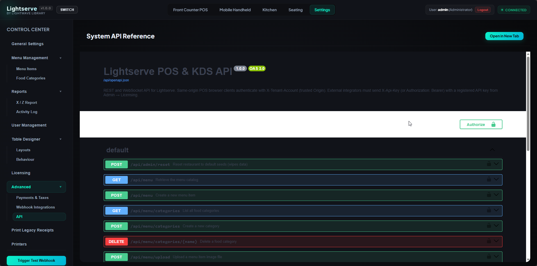Click the lock icon on DELETE categories/{name} row
Viewport: 537px width, 266px height.
click(x=489, y=241)
